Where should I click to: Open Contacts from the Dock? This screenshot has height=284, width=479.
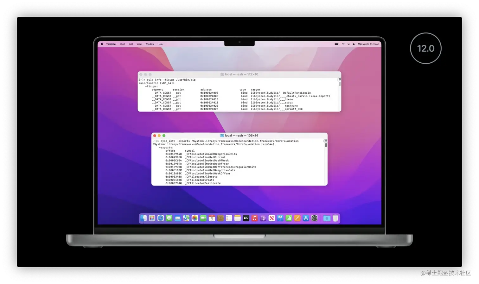tap(220, 218)
